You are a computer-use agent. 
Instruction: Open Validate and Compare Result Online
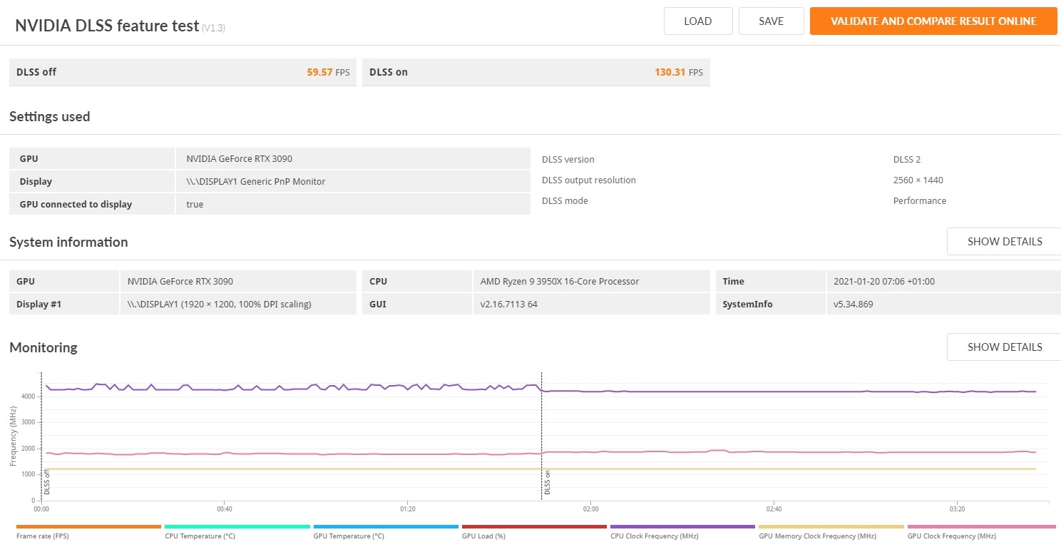pos(933,21)
